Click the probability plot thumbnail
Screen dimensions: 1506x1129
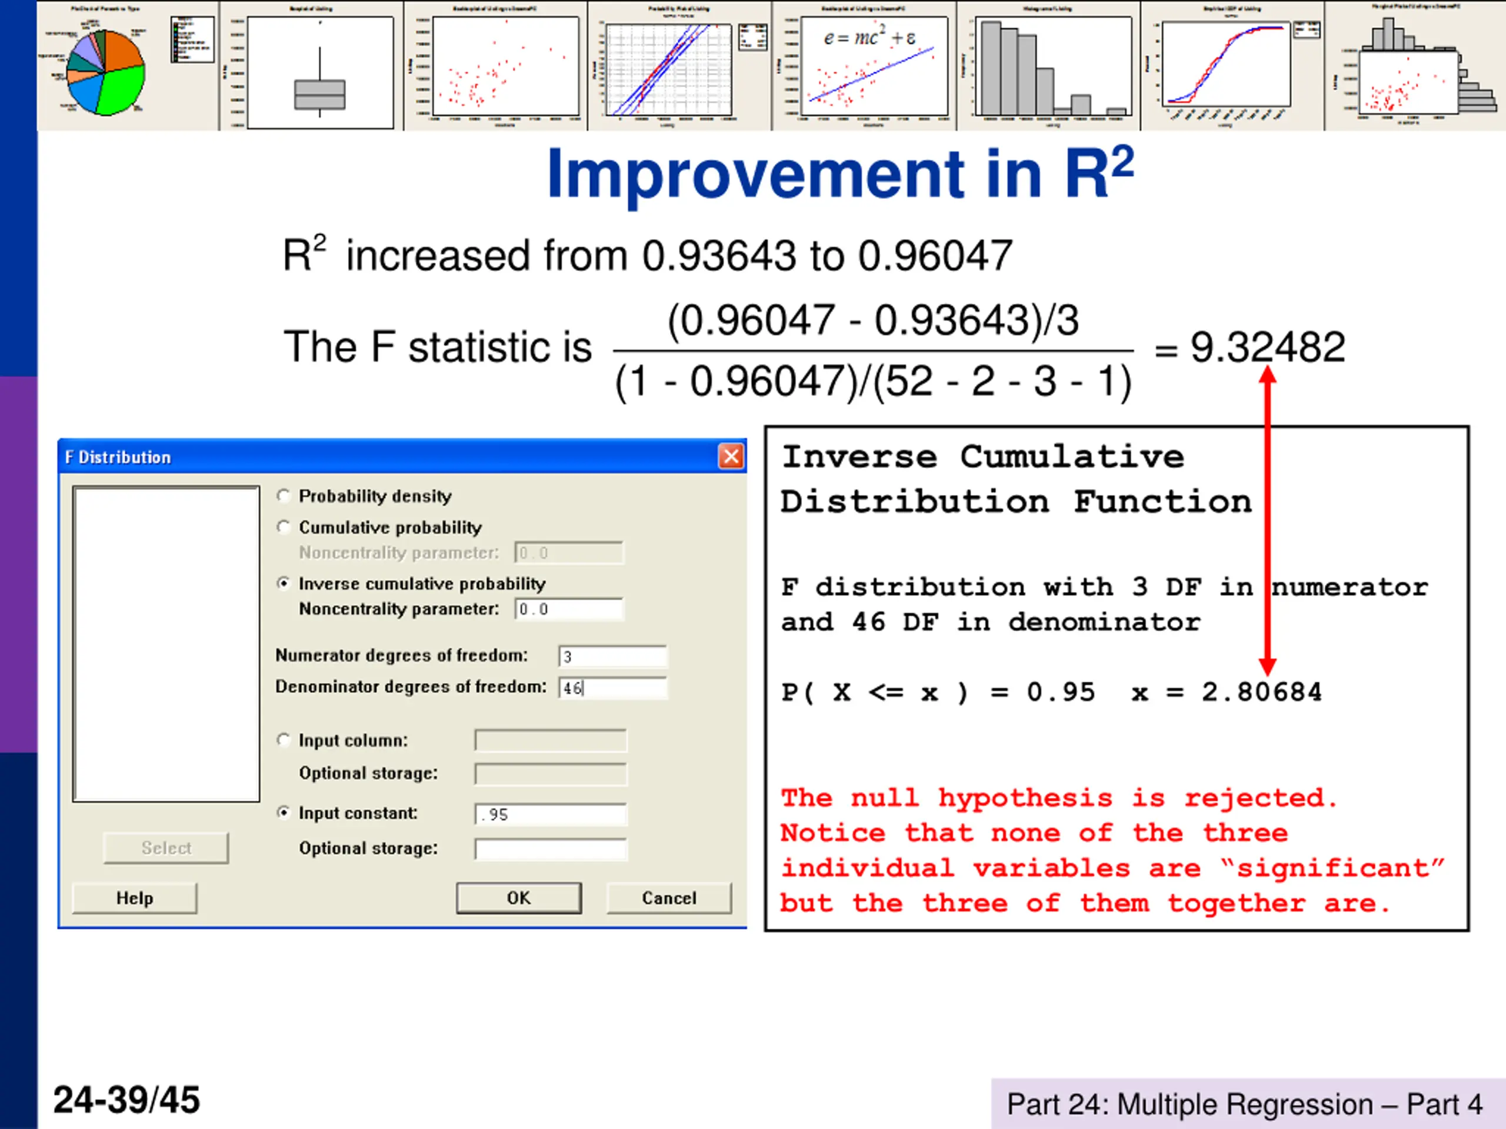pyautogui.click(x=680, y=66)
